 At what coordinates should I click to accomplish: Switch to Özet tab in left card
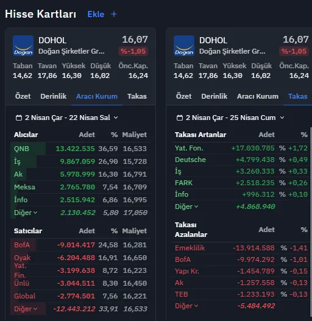click(23, 96)
